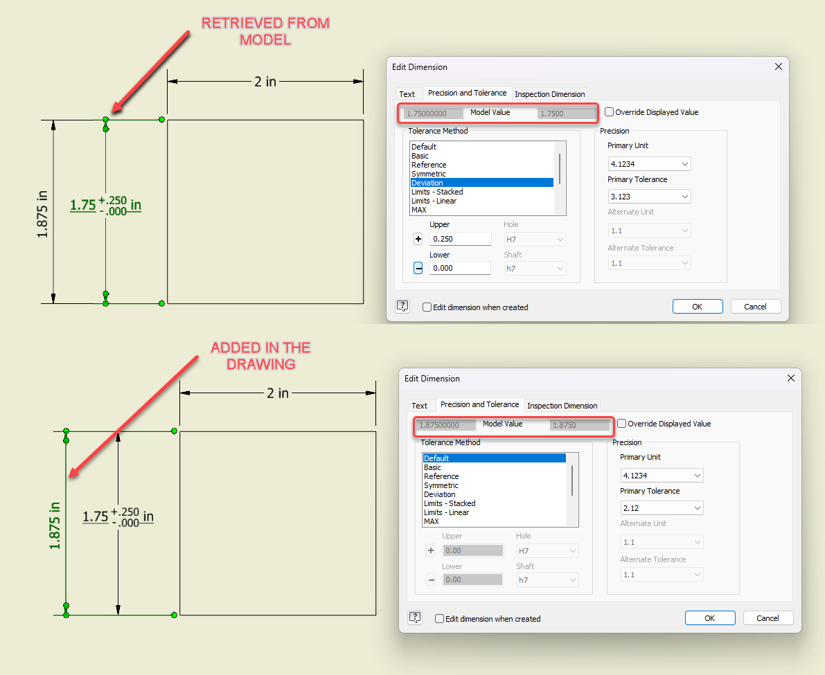Click OK in the top Edit Dimension dialog
The height and width of the screenshot is (675, 825).
(x=698, y=306)
